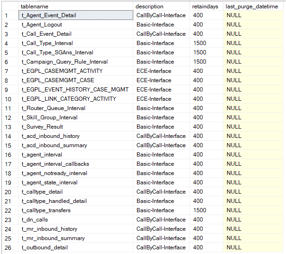
Task: Click Basic-Interface description for t_Router_Queue_Interval
Action: pos(161,108)
